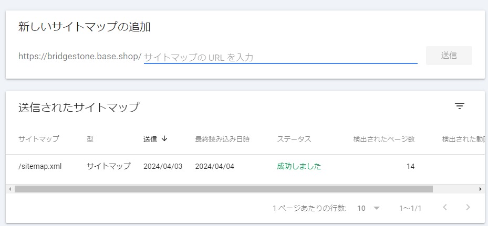The image size is (488, 226).
Task: Click the horizontal scrollbar left arrow
Action: (x=10, y=189)
